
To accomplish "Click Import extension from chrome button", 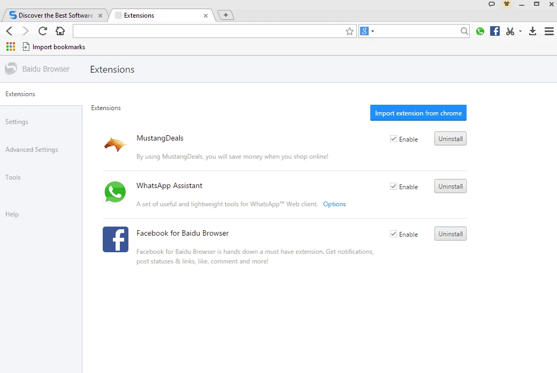I will [x=418, y=113].
